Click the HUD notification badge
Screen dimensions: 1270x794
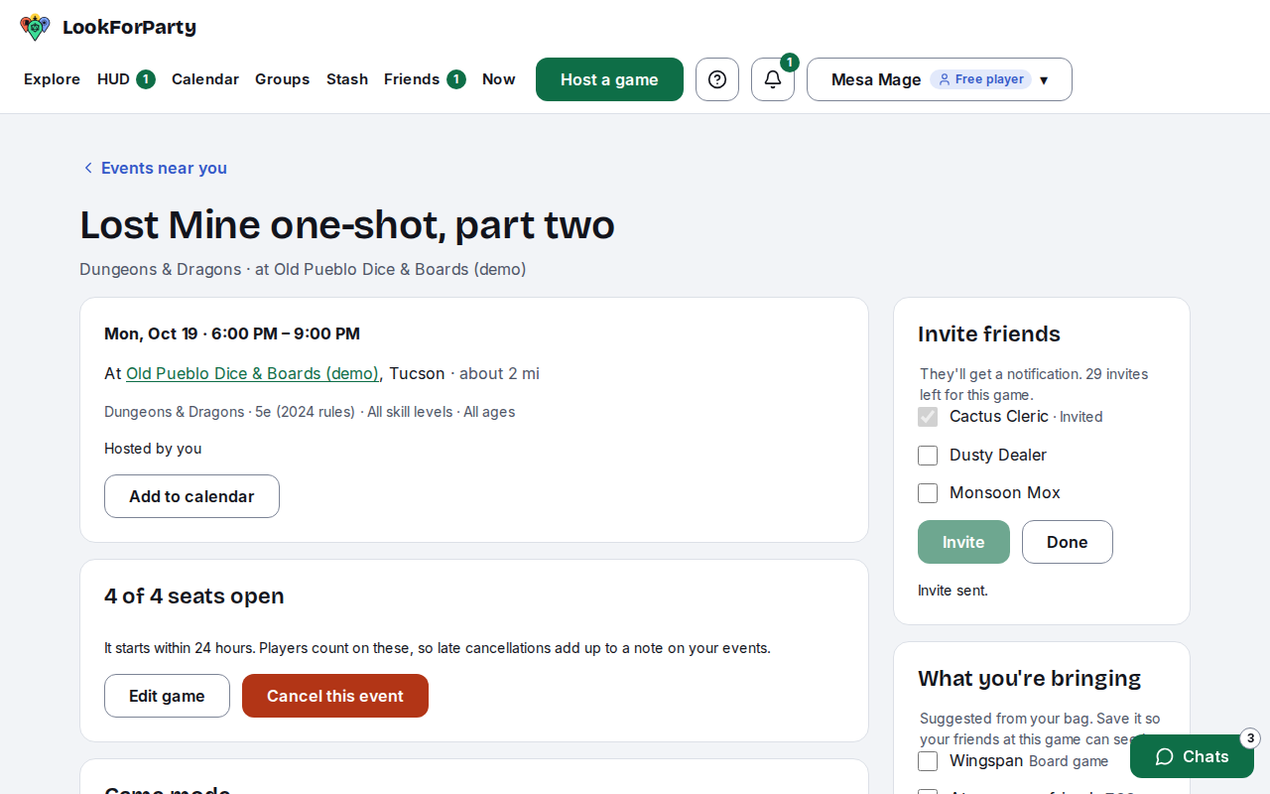click(x=146, y=79)
